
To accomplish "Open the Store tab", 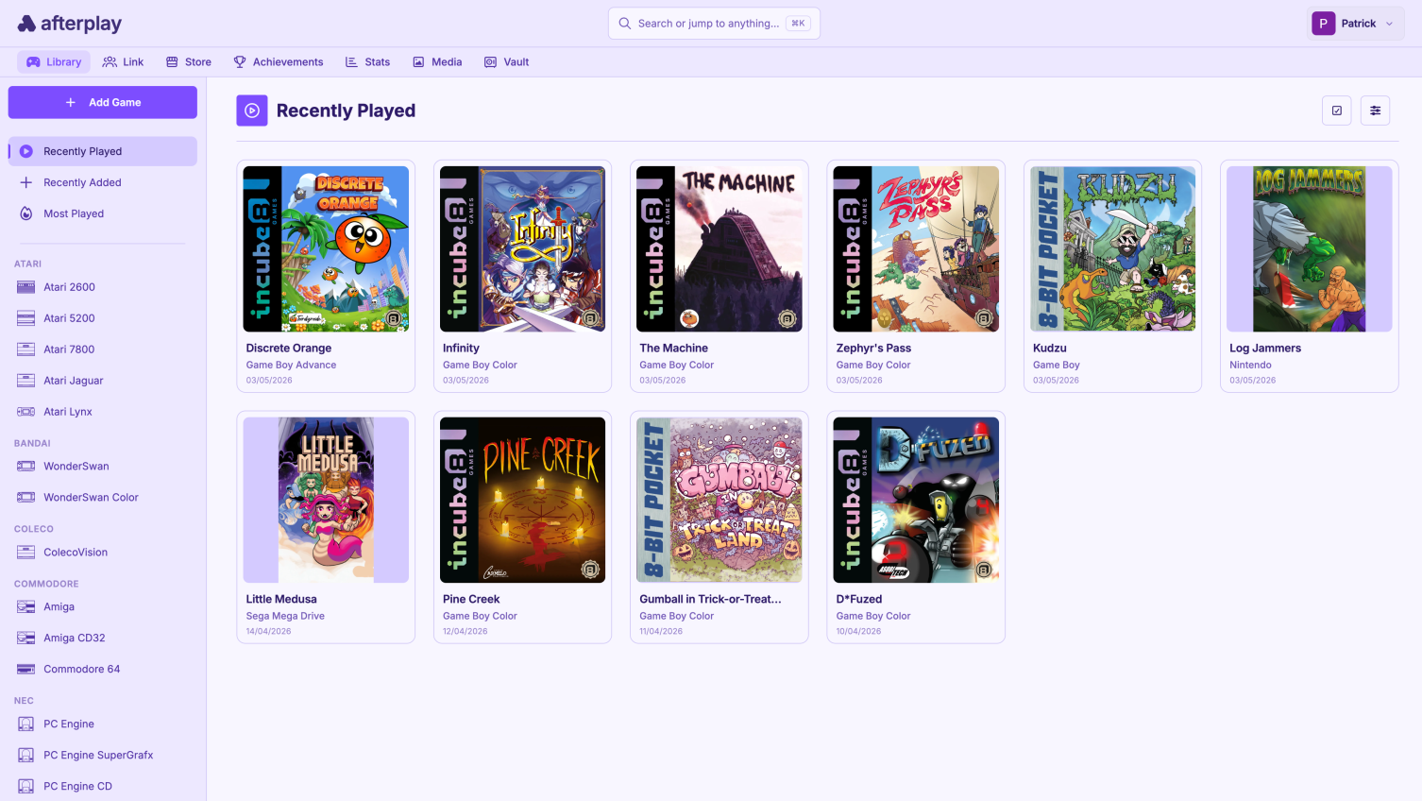I will tap(189, 62).
